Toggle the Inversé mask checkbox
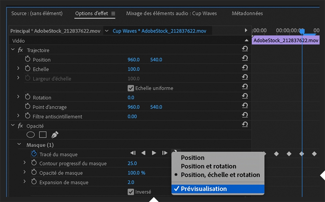 (131, 192)
